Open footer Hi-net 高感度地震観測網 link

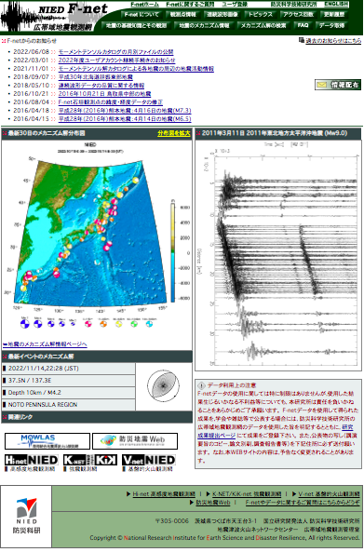(164, 494)
